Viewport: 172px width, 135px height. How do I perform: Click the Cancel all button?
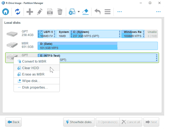point(131,122)
